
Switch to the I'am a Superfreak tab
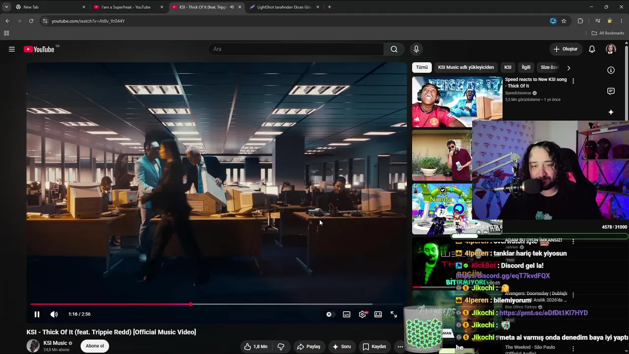tap(128, 7)
